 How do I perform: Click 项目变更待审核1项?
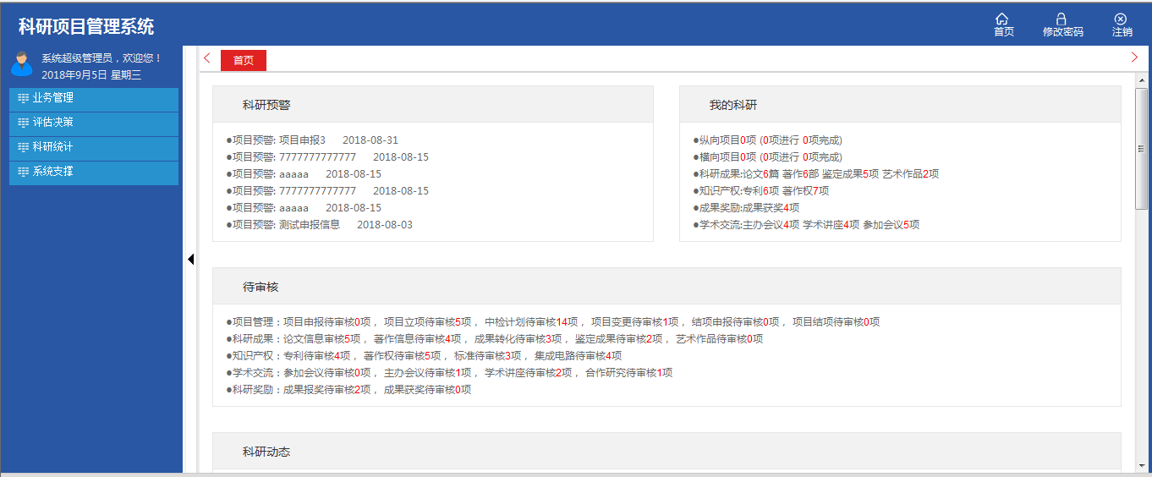634,322
